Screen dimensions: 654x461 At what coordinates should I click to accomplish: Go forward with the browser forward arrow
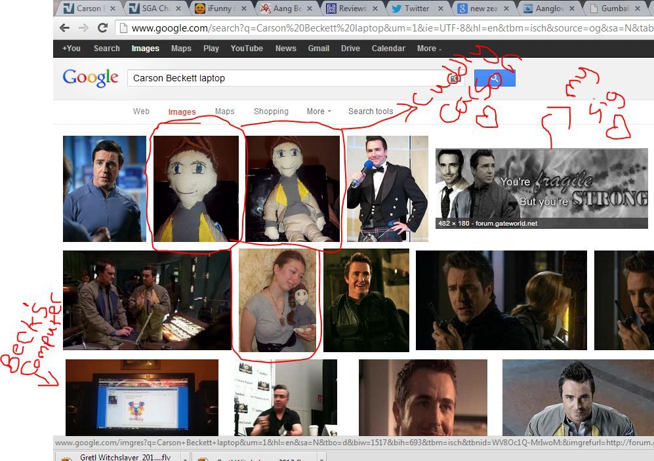point(83,28)
